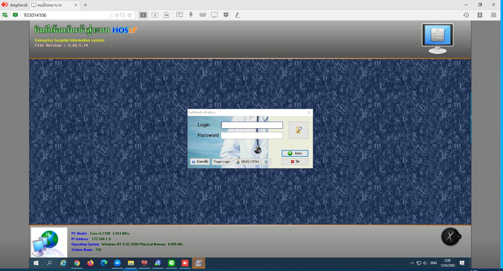Click the File Version 3.63.5.14 text
This screenshot has height=271, width=503.
click(x=61, y=45)
